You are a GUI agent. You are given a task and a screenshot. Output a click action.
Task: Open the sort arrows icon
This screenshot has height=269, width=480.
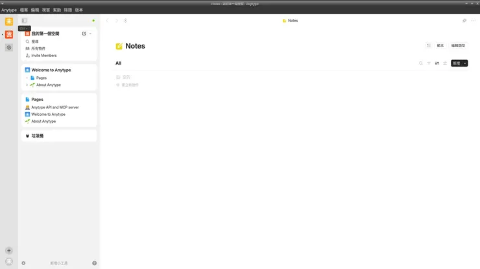437,63
